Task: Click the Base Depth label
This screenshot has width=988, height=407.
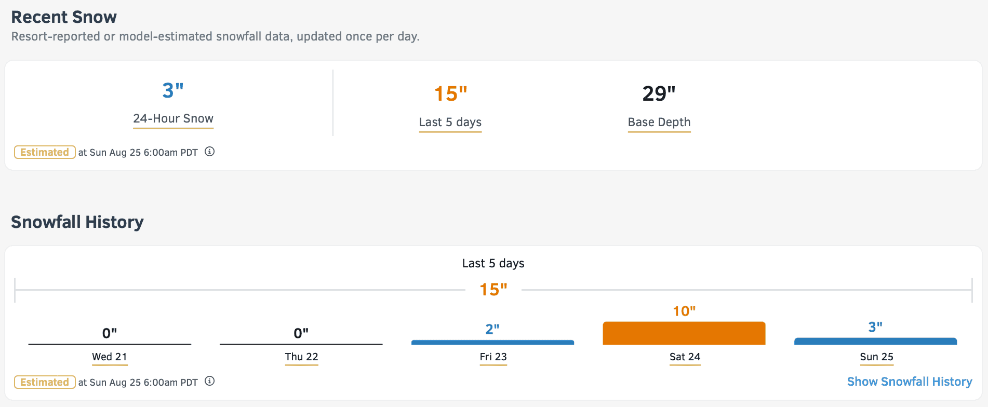Action: [x=659, y=122]
